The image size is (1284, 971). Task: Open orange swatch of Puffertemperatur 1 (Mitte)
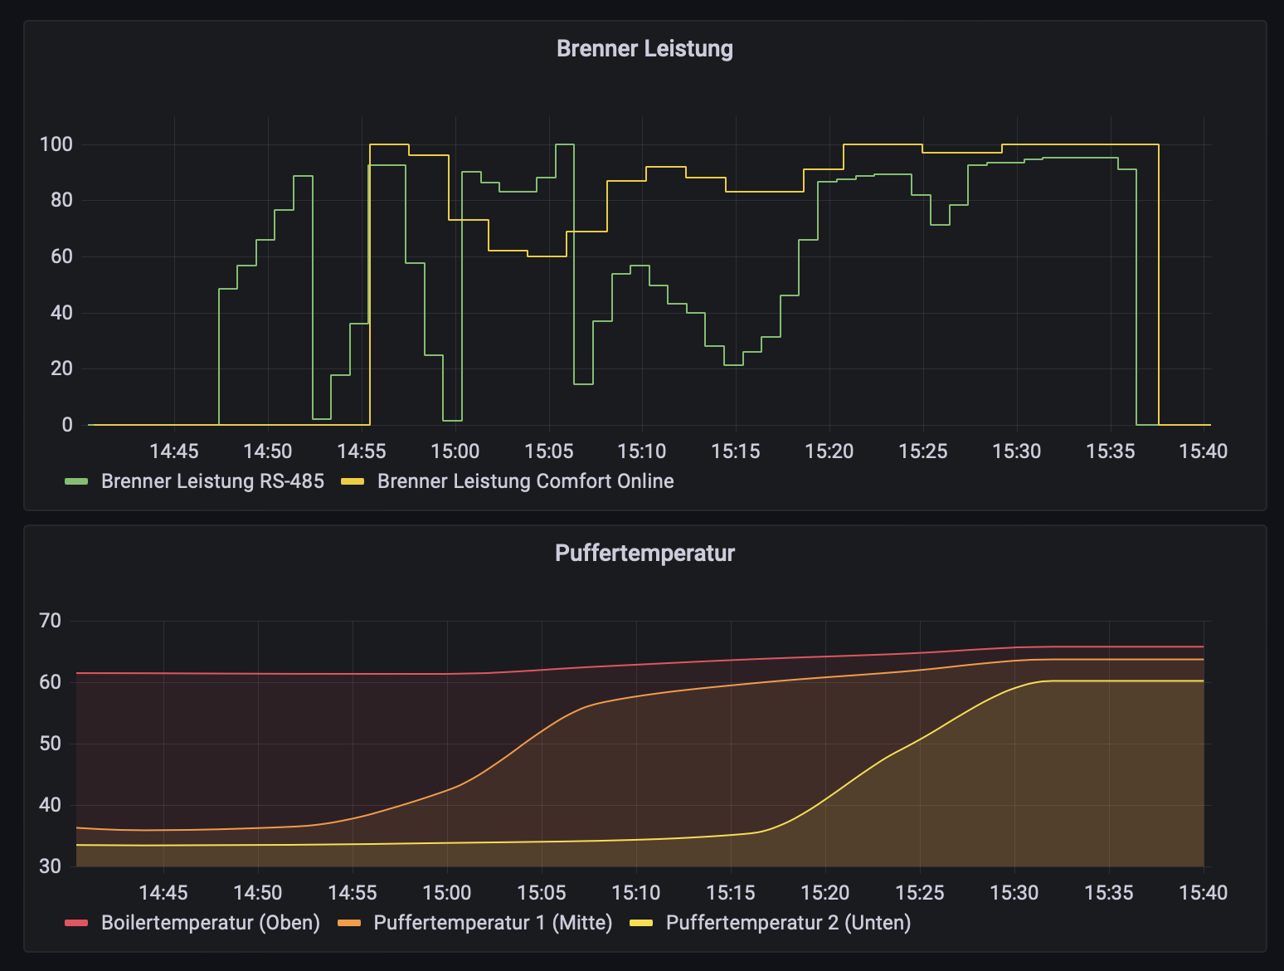349,924
